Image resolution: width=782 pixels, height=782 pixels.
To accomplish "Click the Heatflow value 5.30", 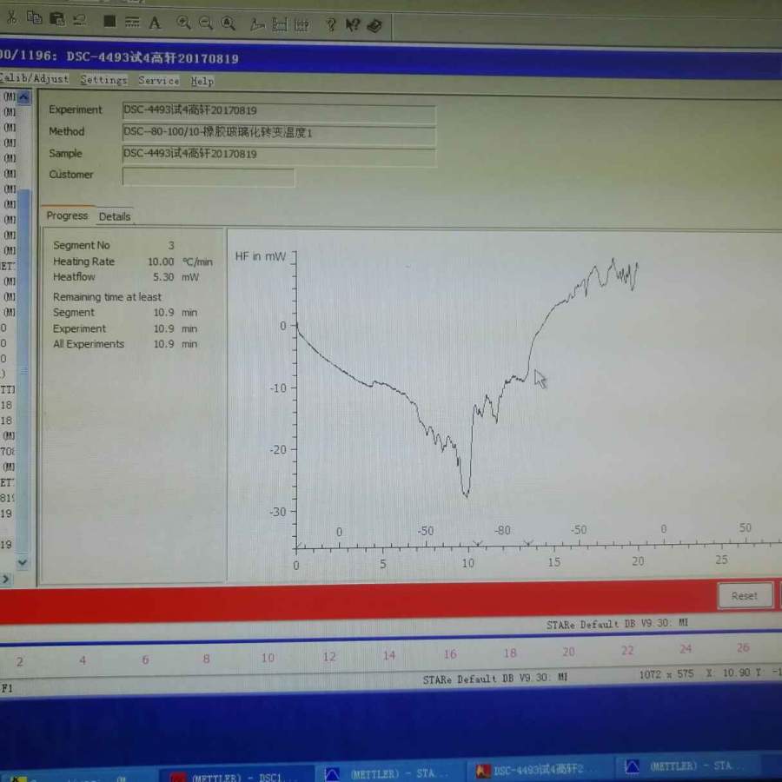I will click(163, 277).
